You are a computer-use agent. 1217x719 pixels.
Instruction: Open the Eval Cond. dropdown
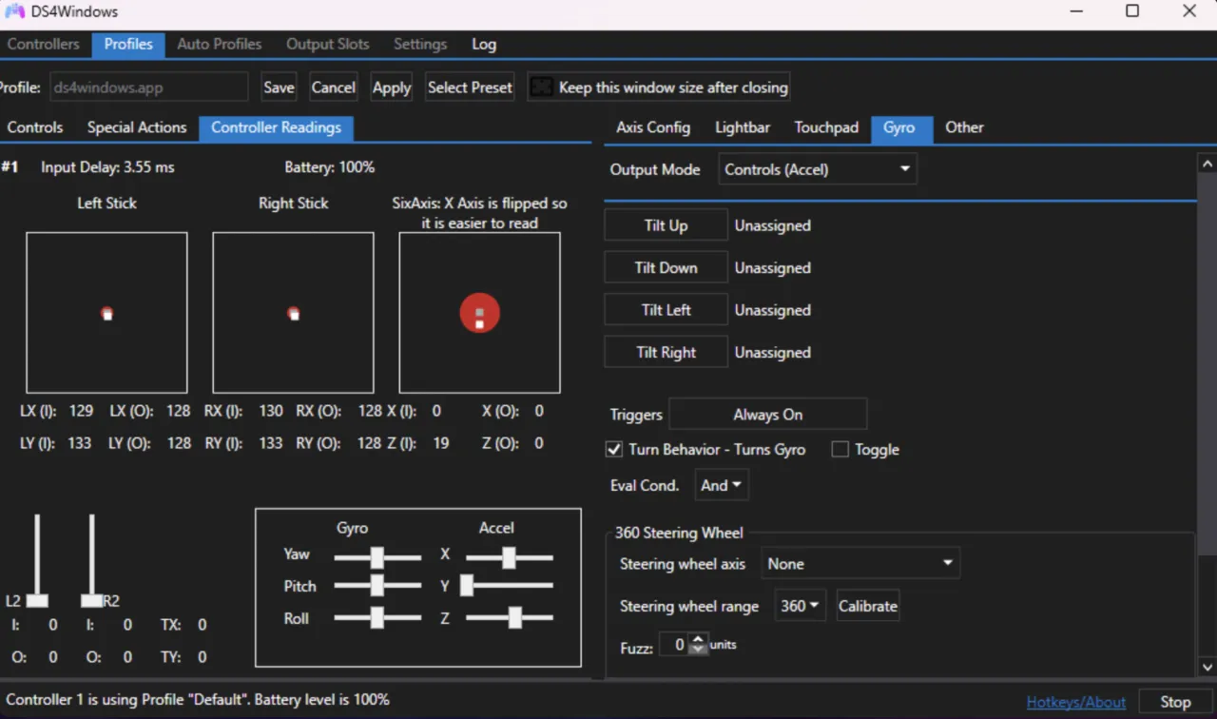[x=721, y=484]
